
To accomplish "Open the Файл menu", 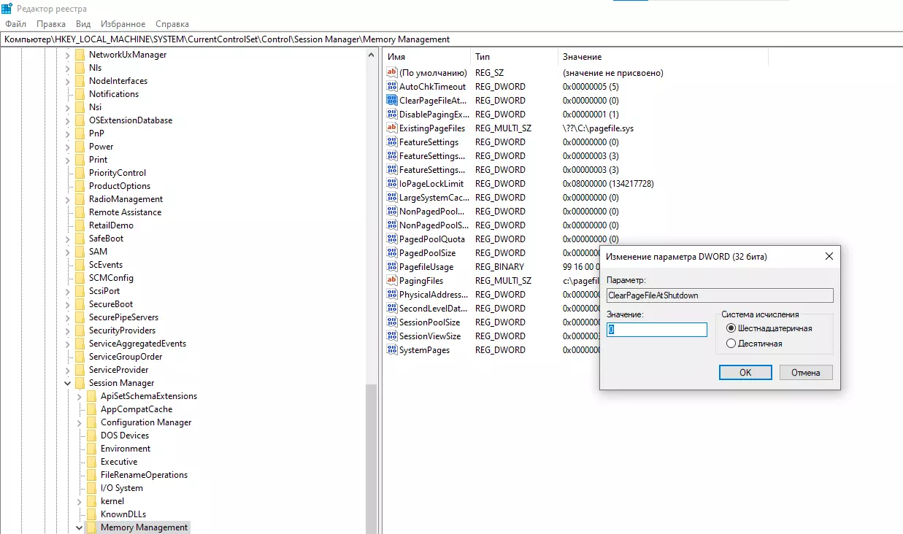I will point(15,24).
